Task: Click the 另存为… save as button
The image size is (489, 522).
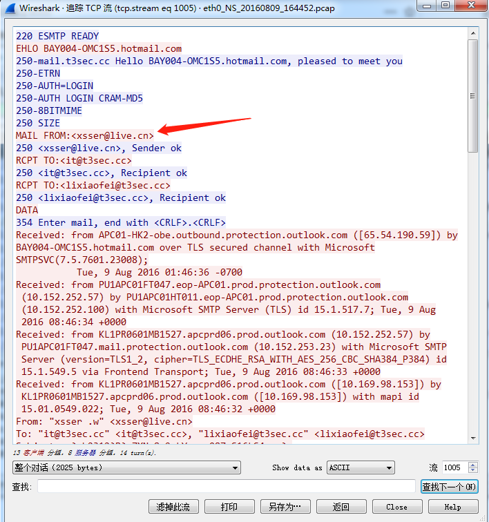Action: [285, 507]
